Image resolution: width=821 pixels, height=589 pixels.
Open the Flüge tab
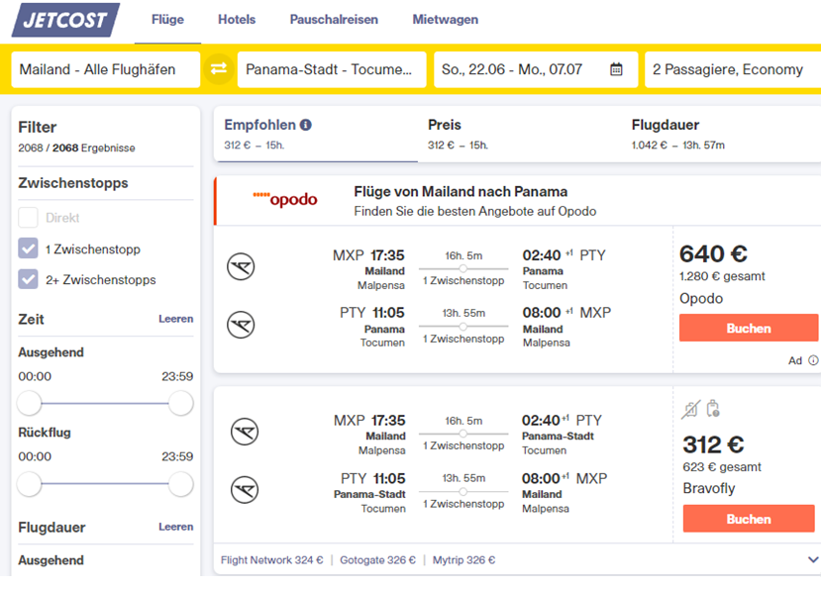[167, 20]
